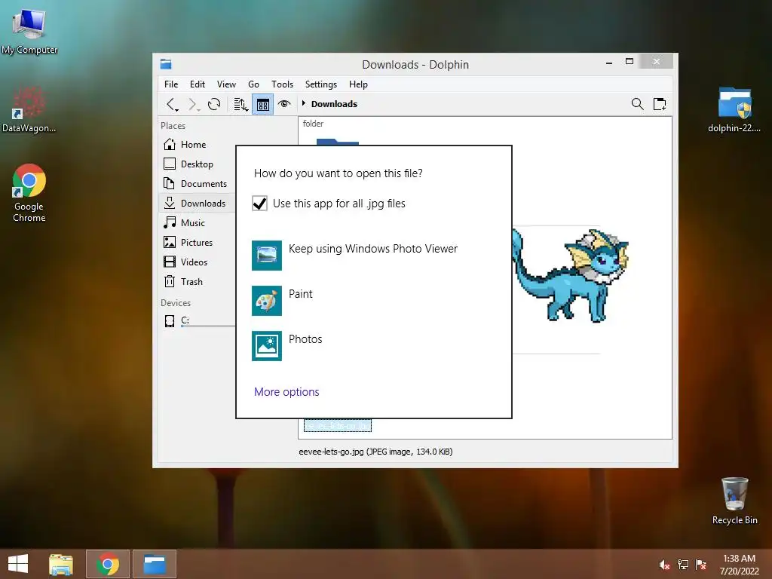Toggle preview display with the eye icon
772x579 pixels.
pos(284,104)
